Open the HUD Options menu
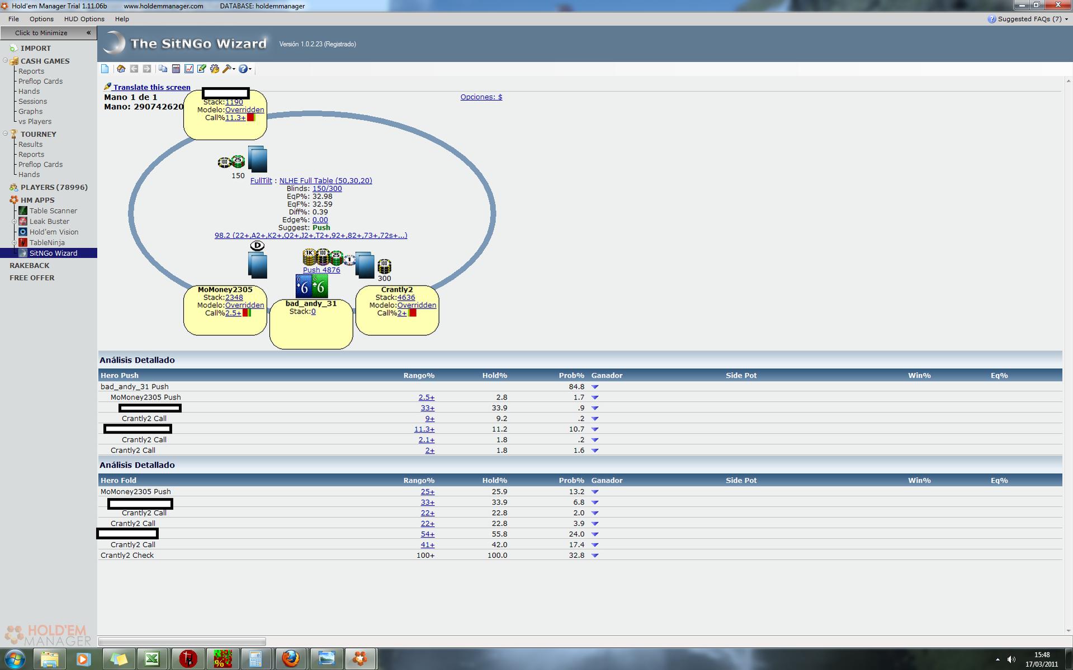This screenshot has width=1073, height=670. point(84,19)
